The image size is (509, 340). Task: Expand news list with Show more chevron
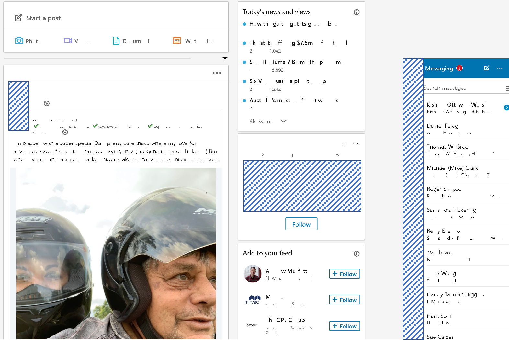tap(283, 121)
